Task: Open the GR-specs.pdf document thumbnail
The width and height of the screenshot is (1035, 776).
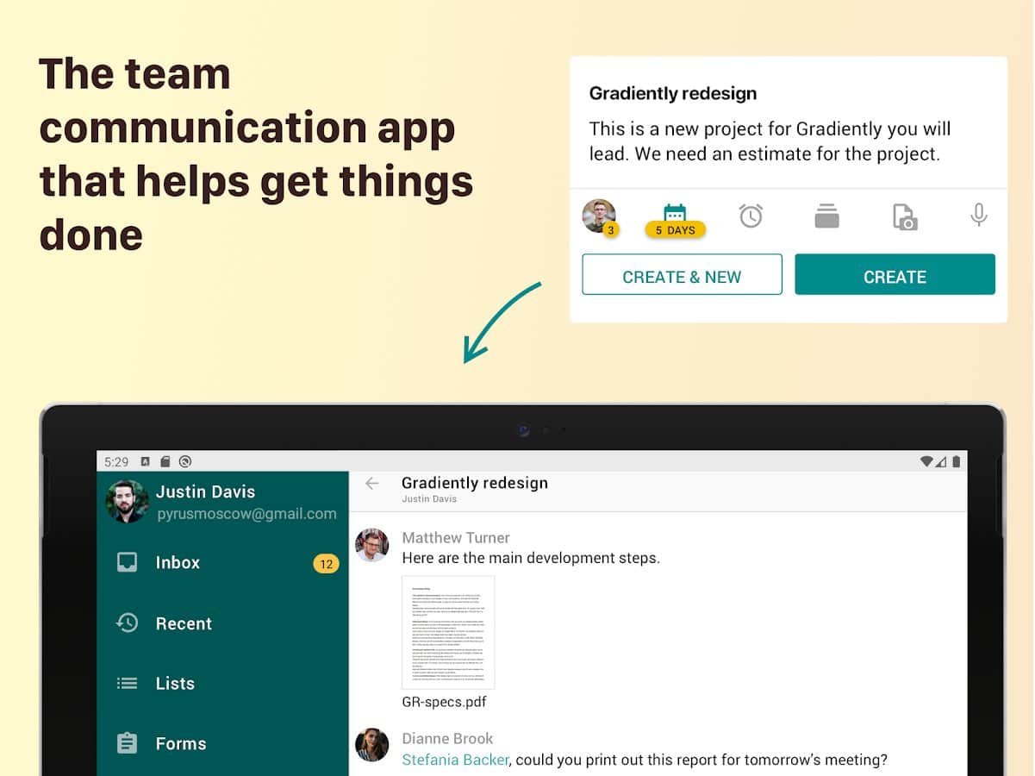Action: click(448, 632)
